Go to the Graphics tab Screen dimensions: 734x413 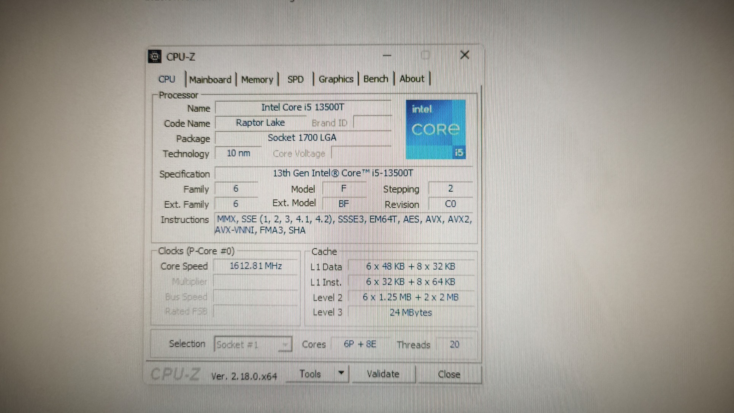point(336,79)
